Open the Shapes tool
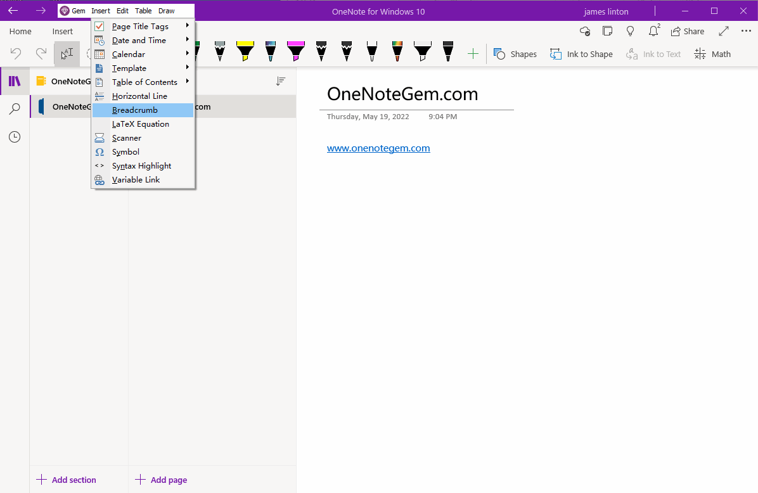The width and height of the screenshot is (758, 493). 515,54
